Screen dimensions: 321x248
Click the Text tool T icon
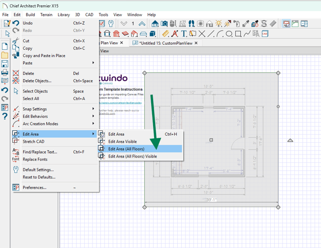pos(184,33)
